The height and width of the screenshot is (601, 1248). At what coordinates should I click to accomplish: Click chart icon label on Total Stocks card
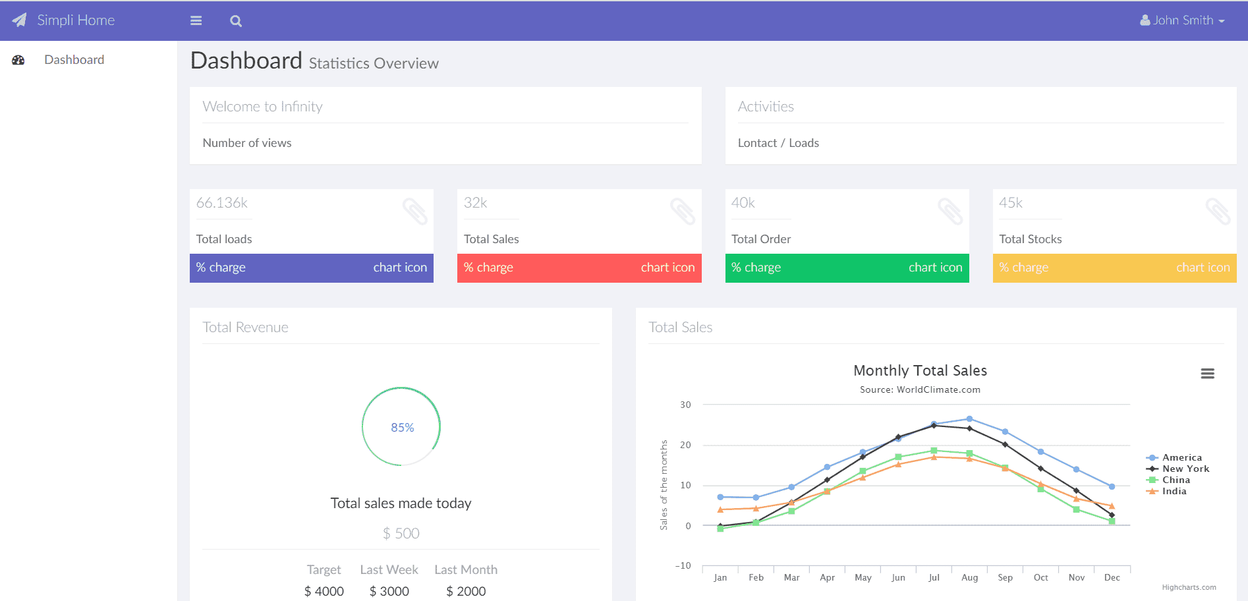(1203, 268)
